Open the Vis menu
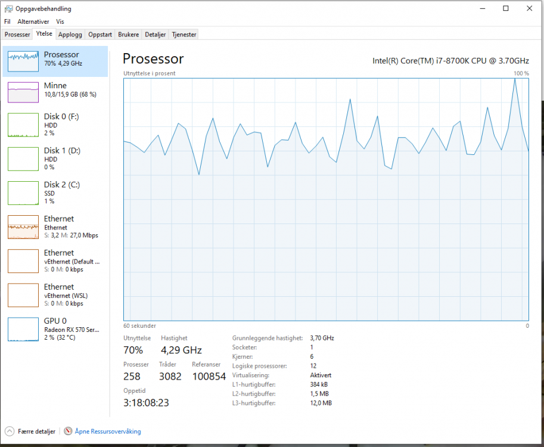The image size is (544, 447). pyautogui.click(x=60, y=21)
